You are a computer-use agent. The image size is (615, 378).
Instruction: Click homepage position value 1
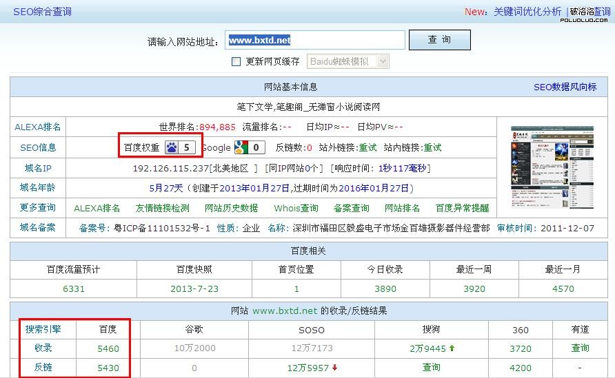(296, 288)
